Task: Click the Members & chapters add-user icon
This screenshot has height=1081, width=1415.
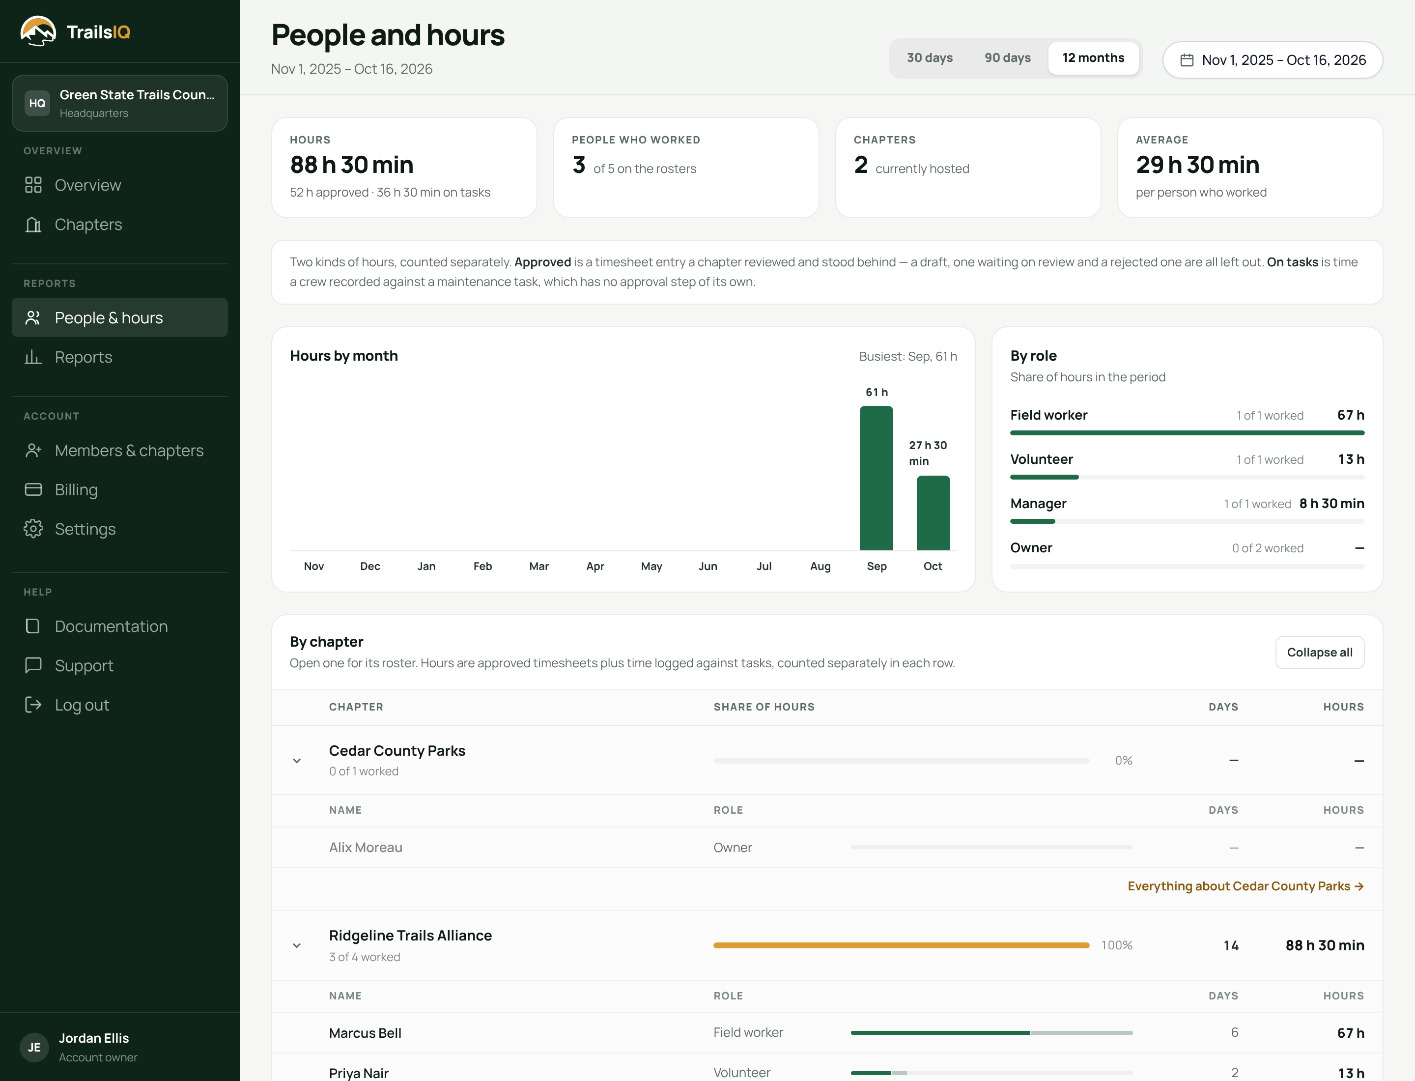Action: [33, 451]
